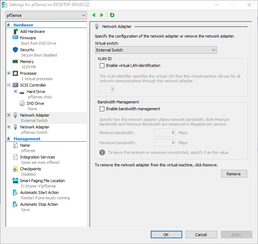Enable bandwidth management checkbox
This screenshot has width=258, height=244.
point(102,109)
